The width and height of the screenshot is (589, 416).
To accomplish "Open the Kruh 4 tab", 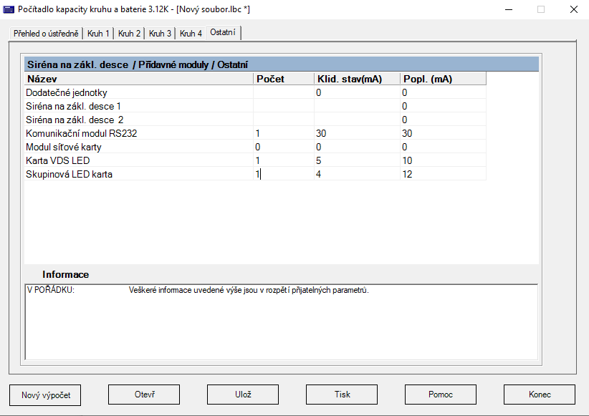I will coord(191,34).
